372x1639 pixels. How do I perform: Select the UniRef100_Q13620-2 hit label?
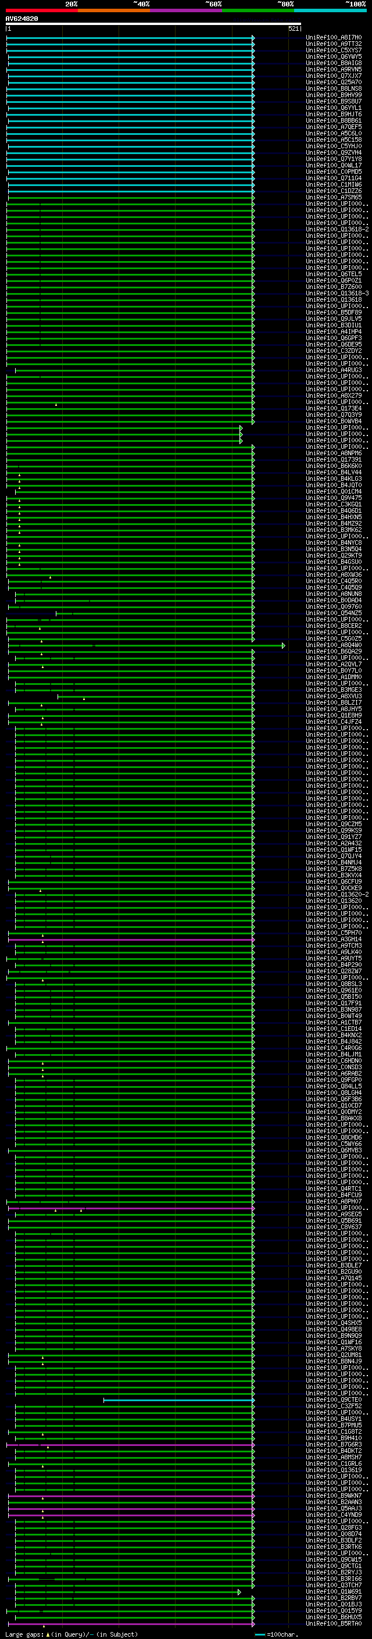click(x=338, y=895)
